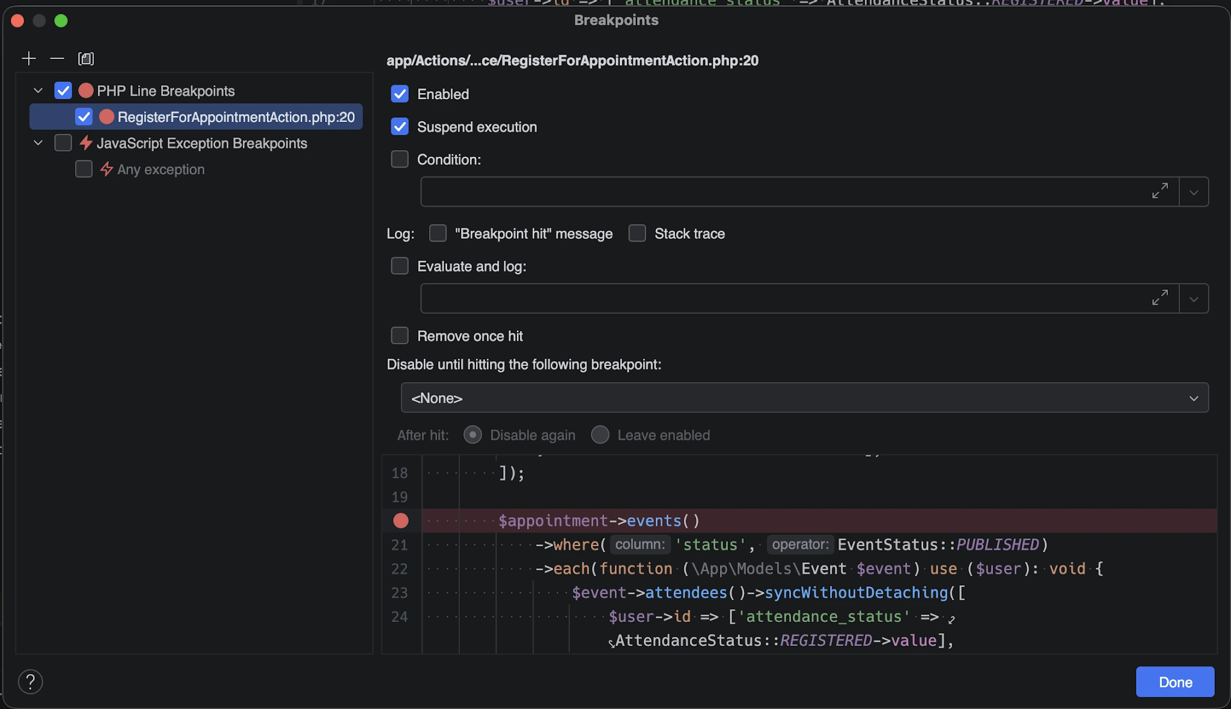Click syncWithoutDetaching in code preview
The image size is (1231, 709).
[857, 592]
